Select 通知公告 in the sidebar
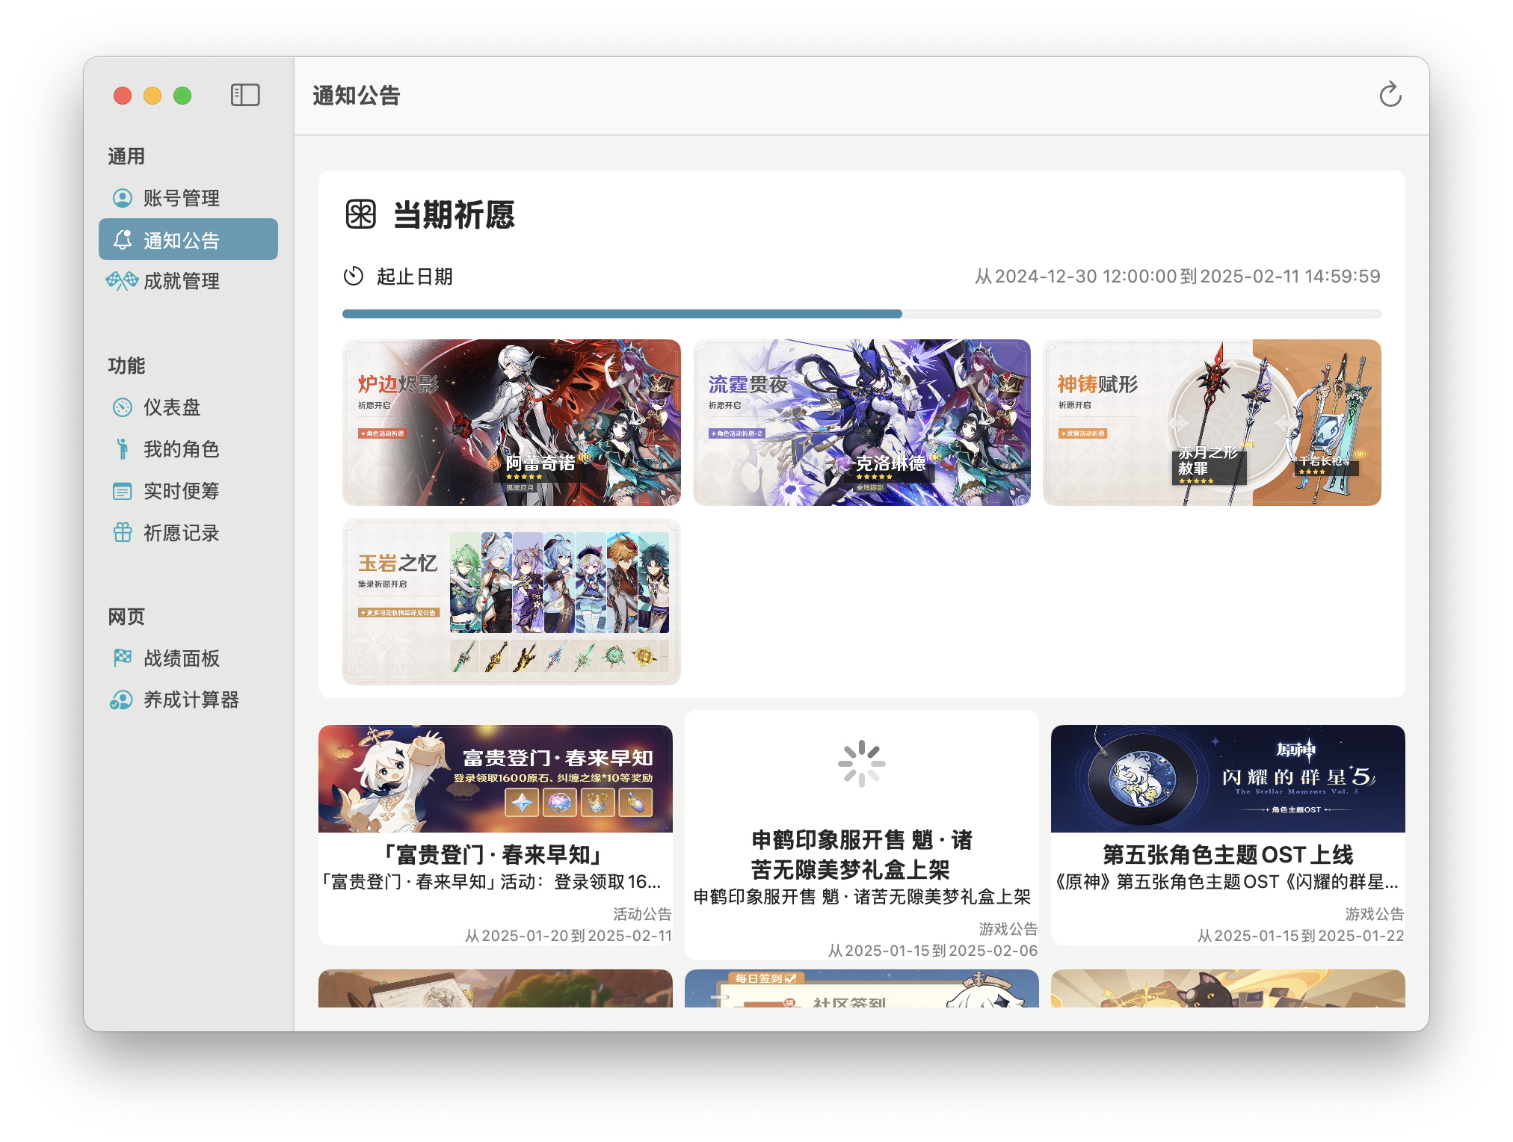This screenshot has width=1513, height=1142. coord(181,240)
